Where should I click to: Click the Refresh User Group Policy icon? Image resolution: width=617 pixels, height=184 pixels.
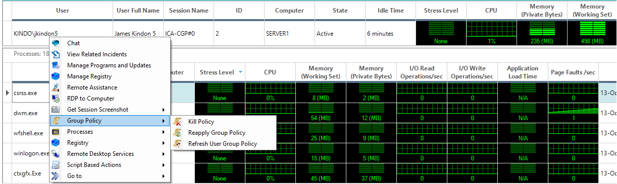click(x=178, y=144)
